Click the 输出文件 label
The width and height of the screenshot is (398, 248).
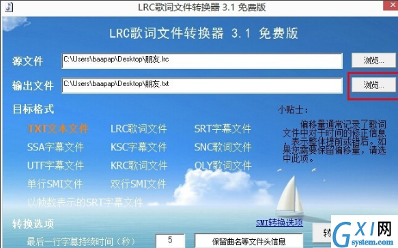click(33, 85)
